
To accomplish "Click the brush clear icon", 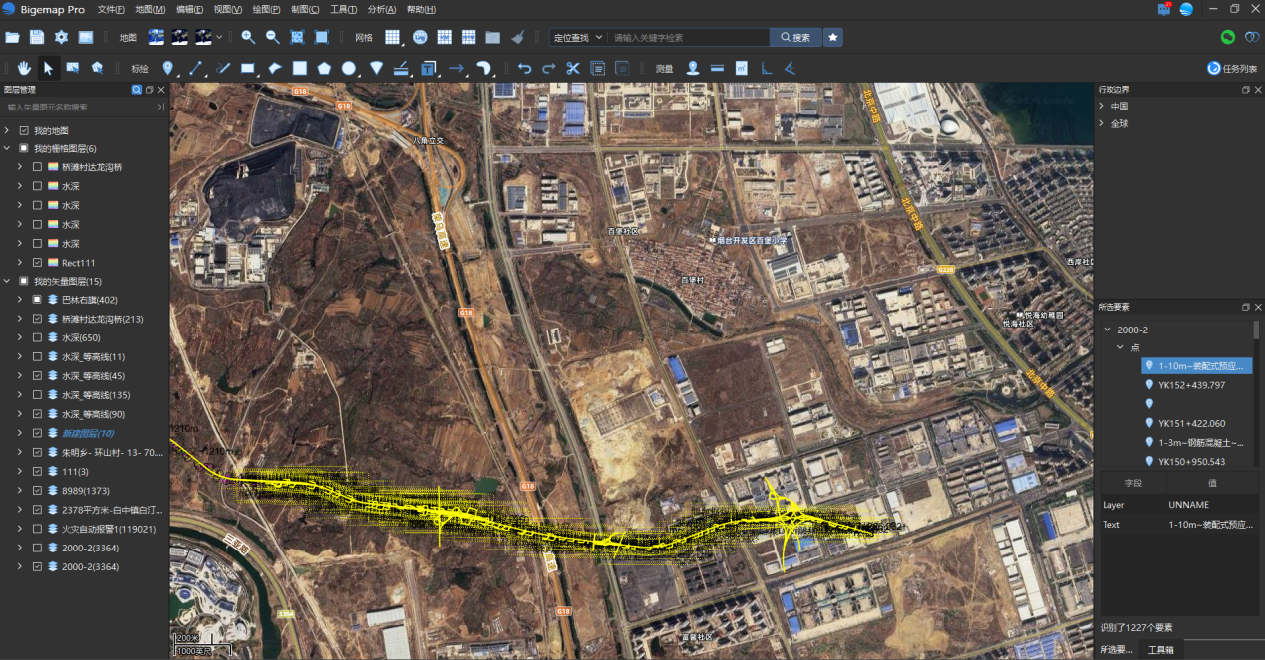I will point(517,37).
